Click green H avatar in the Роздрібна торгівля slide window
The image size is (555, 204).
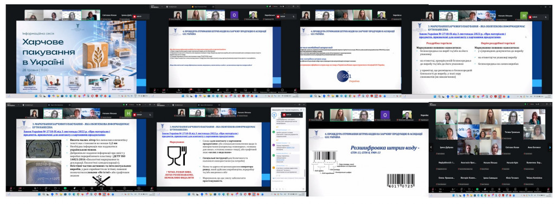pos(524,15)
